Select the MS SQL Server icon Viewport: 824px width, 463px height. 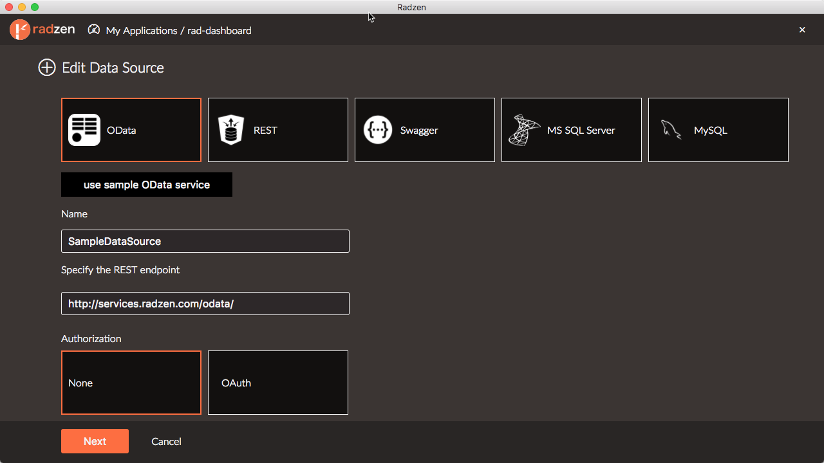pos(524,130)
